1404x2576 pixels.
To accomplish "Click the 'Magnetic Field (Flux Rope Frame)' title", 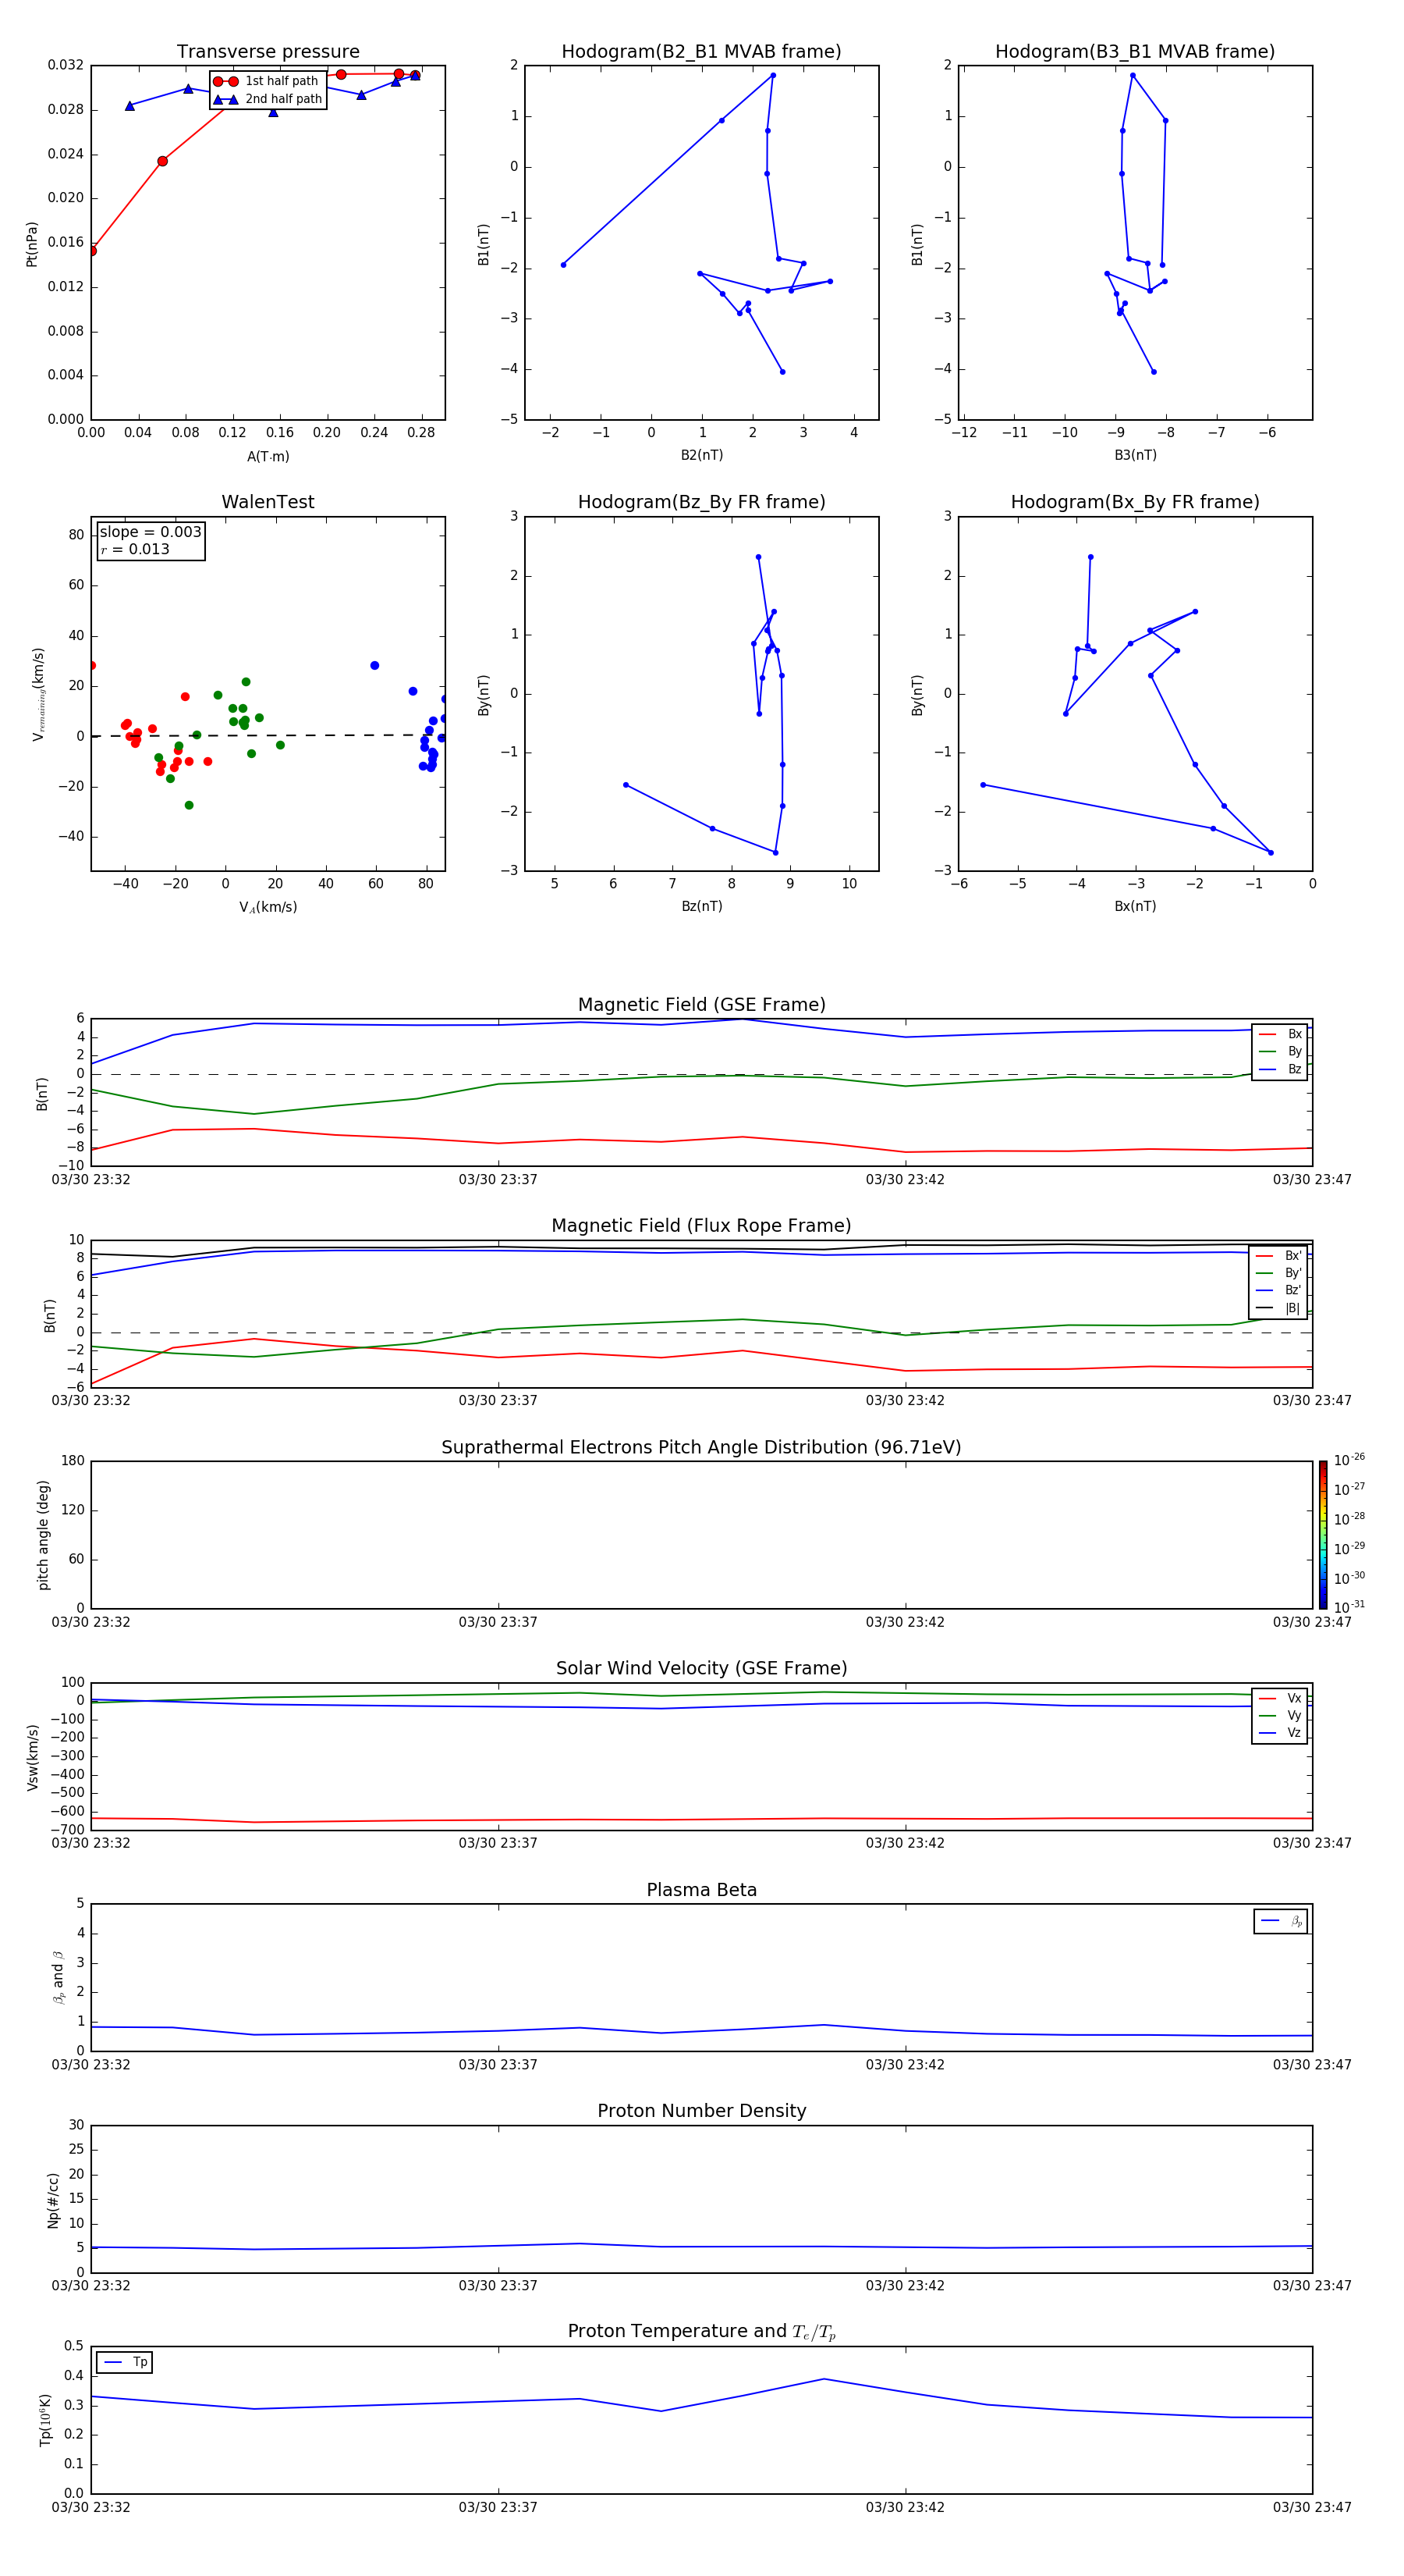I will coord(701,1226).
